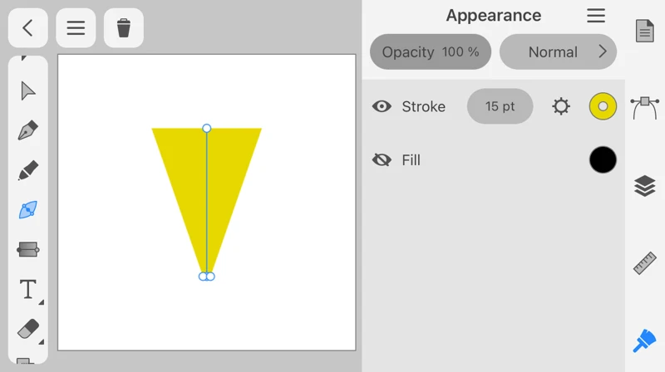Viewport: 665px width, 372px height.
Task: Switch to the Appearance paintbrush tab
Action: tap(645, 341)
